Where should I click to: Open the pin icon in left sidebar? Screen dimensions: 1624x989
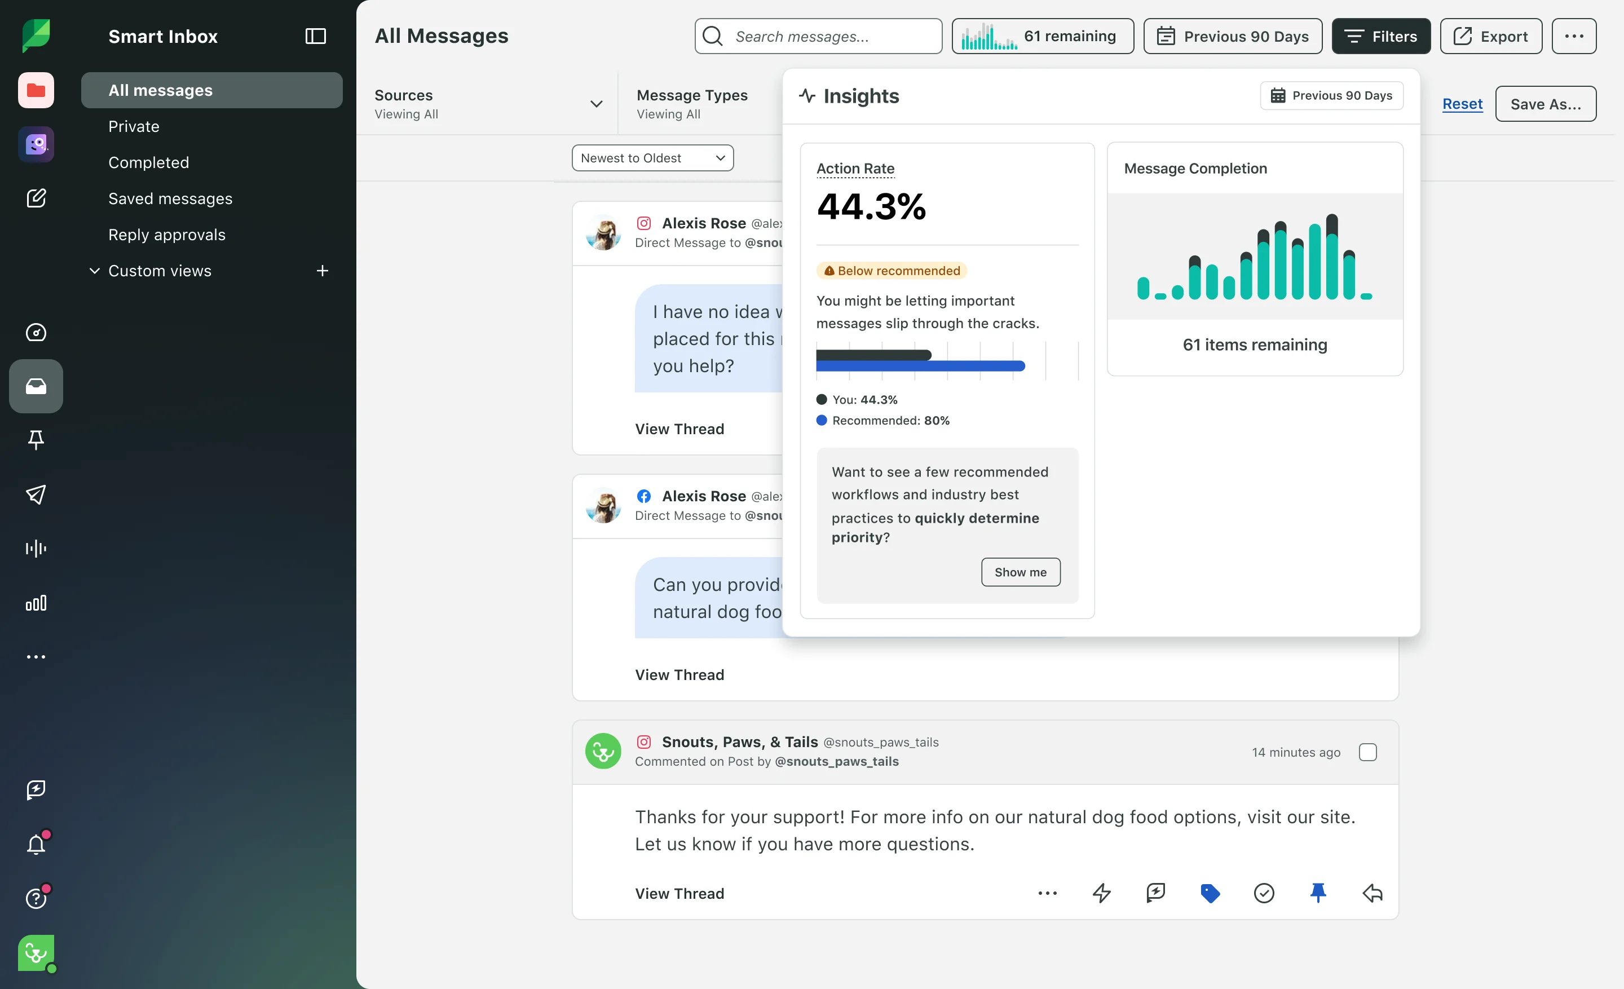(36, 440)
